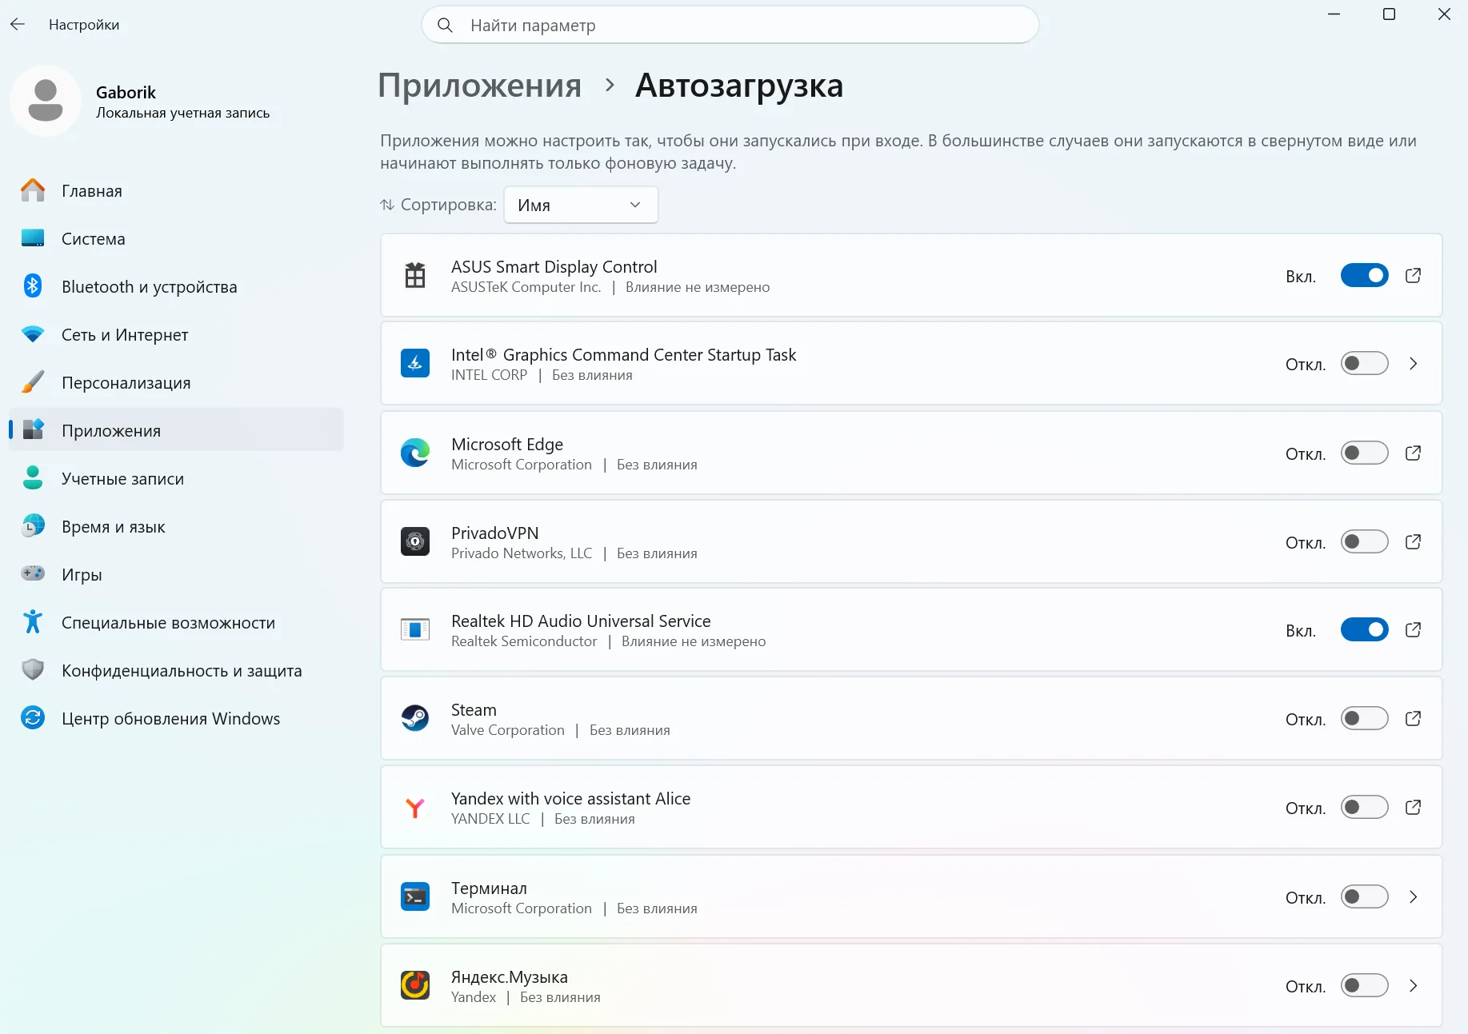Screen dimensions: 1468x1034
Task: Open Главная in the sidebar
Action: pyautogui.click(x=176, y=191)
